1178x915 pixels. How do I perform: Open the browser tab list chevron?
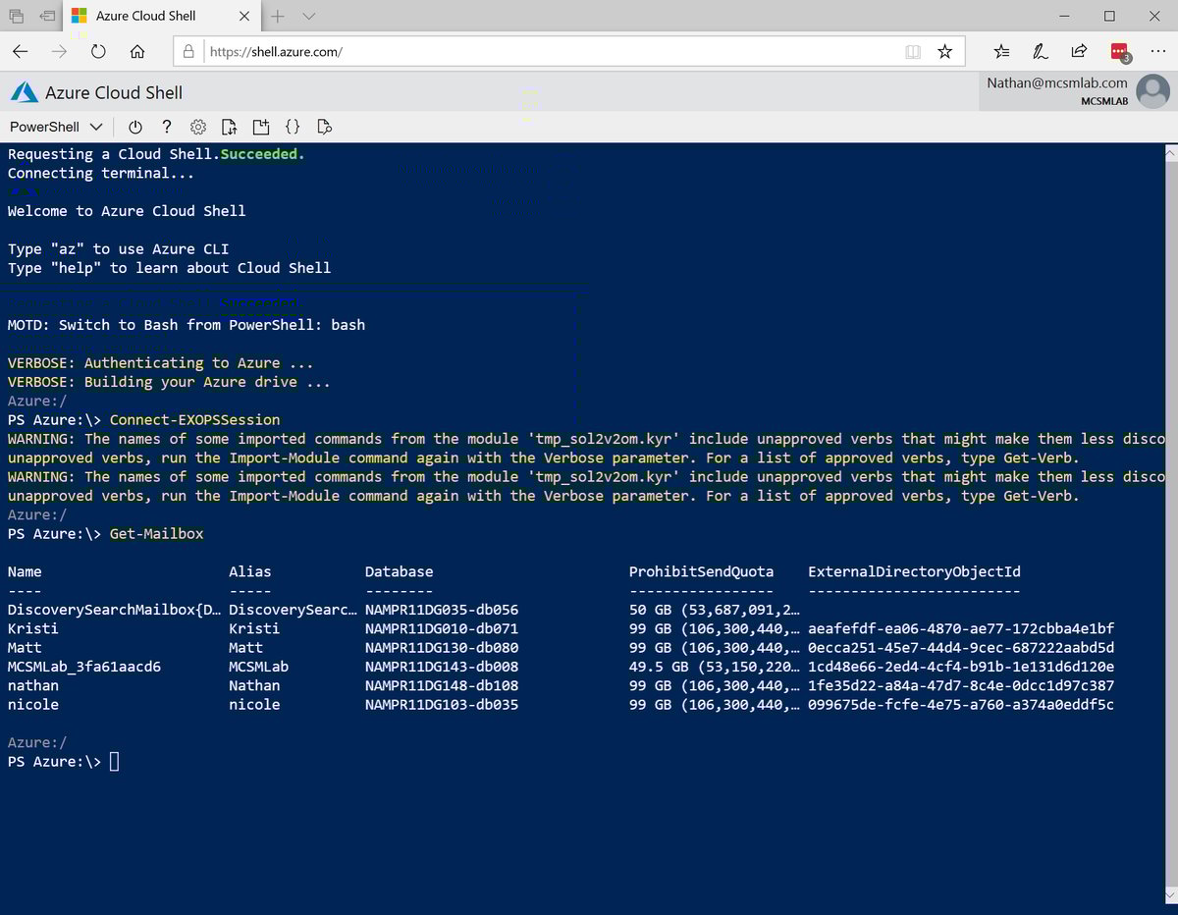click(x=309, y=16)
